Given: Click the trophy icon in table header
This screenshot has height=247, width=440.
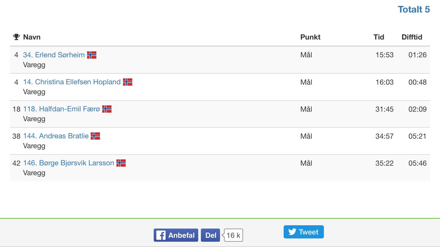Looking at the screenshot, I should (x=16, y=37).
